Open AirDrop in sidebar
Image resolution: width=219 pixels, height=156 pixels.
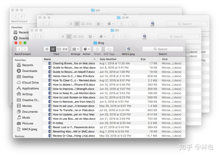pos(25,94)
